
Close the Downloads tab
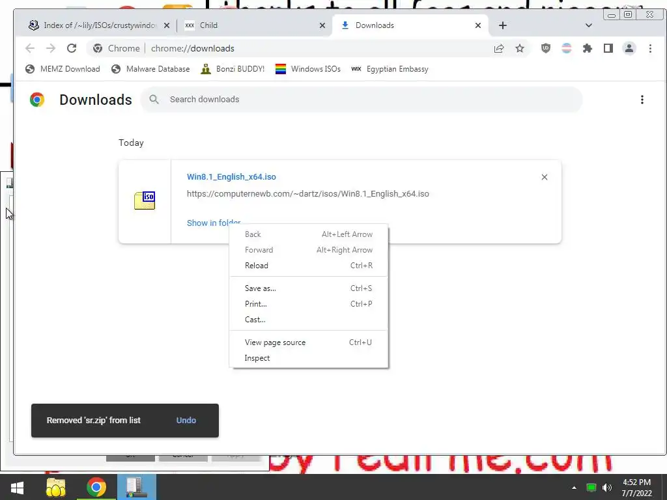[478, 25]
